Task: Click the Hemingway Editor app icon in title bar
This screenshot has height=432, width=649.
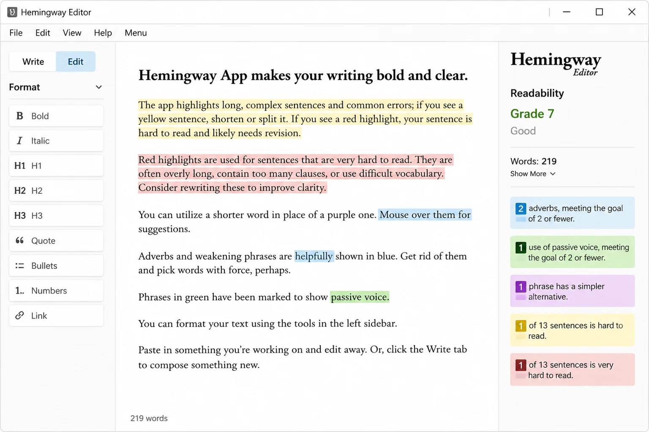Action: pos(12,12)
